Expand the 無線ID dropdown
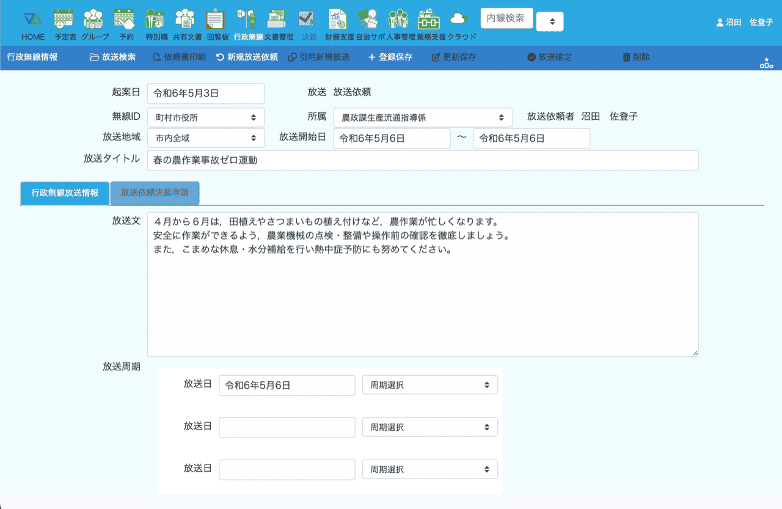 click(205, 117)
